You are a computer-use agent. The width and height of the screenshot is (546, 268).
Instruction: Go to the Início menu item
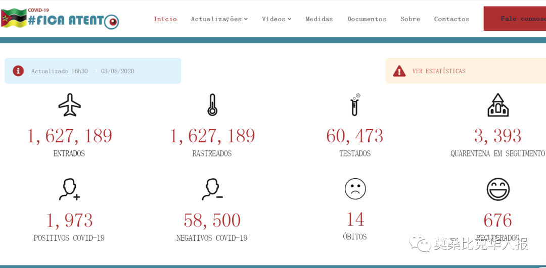165,19
